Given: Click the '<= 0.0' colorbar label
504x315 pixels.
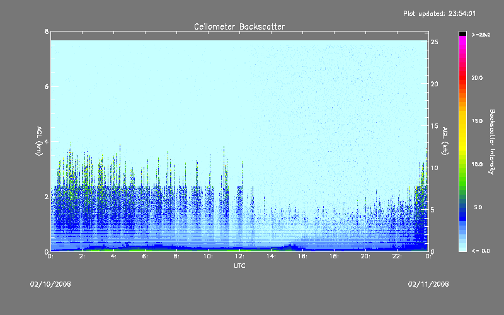Looking at the screenshot, I should (x=481, y=251).
